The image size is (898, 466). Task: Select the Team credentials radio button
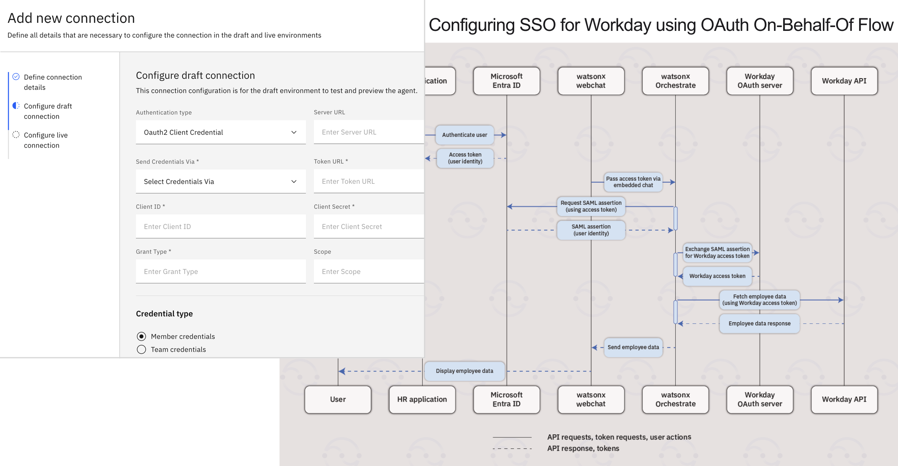click(x=141, y=349)
